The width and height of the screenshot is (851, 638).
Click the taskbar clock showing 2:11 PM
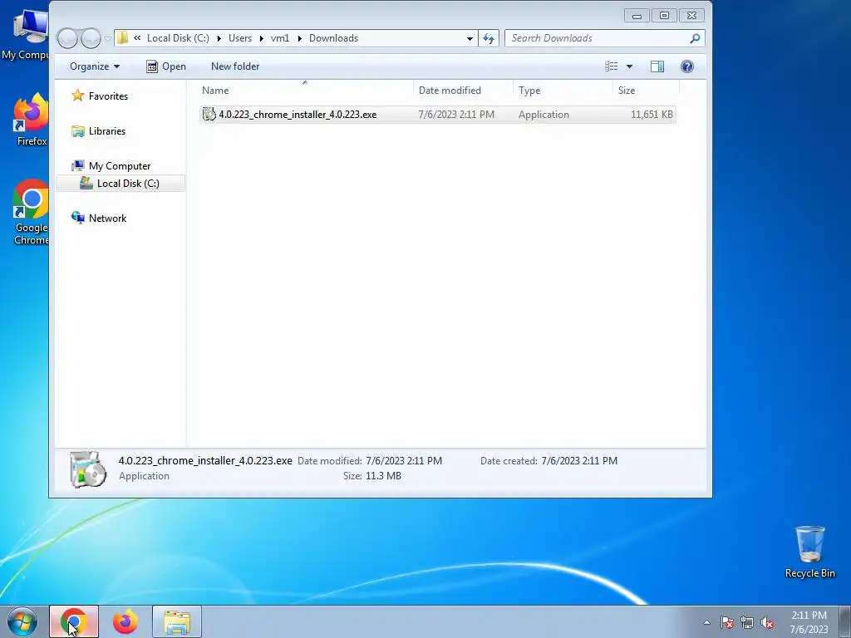809,621
